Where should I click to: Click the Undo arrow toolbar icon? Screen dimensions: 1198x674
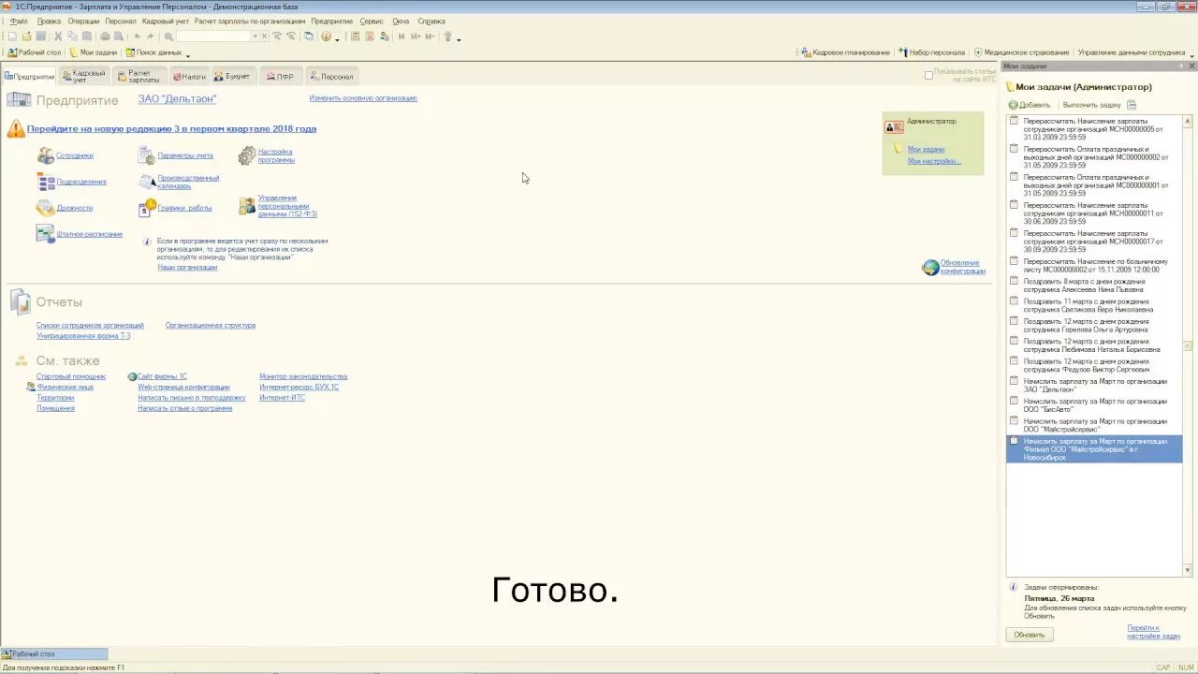click(x=138, y=37)
